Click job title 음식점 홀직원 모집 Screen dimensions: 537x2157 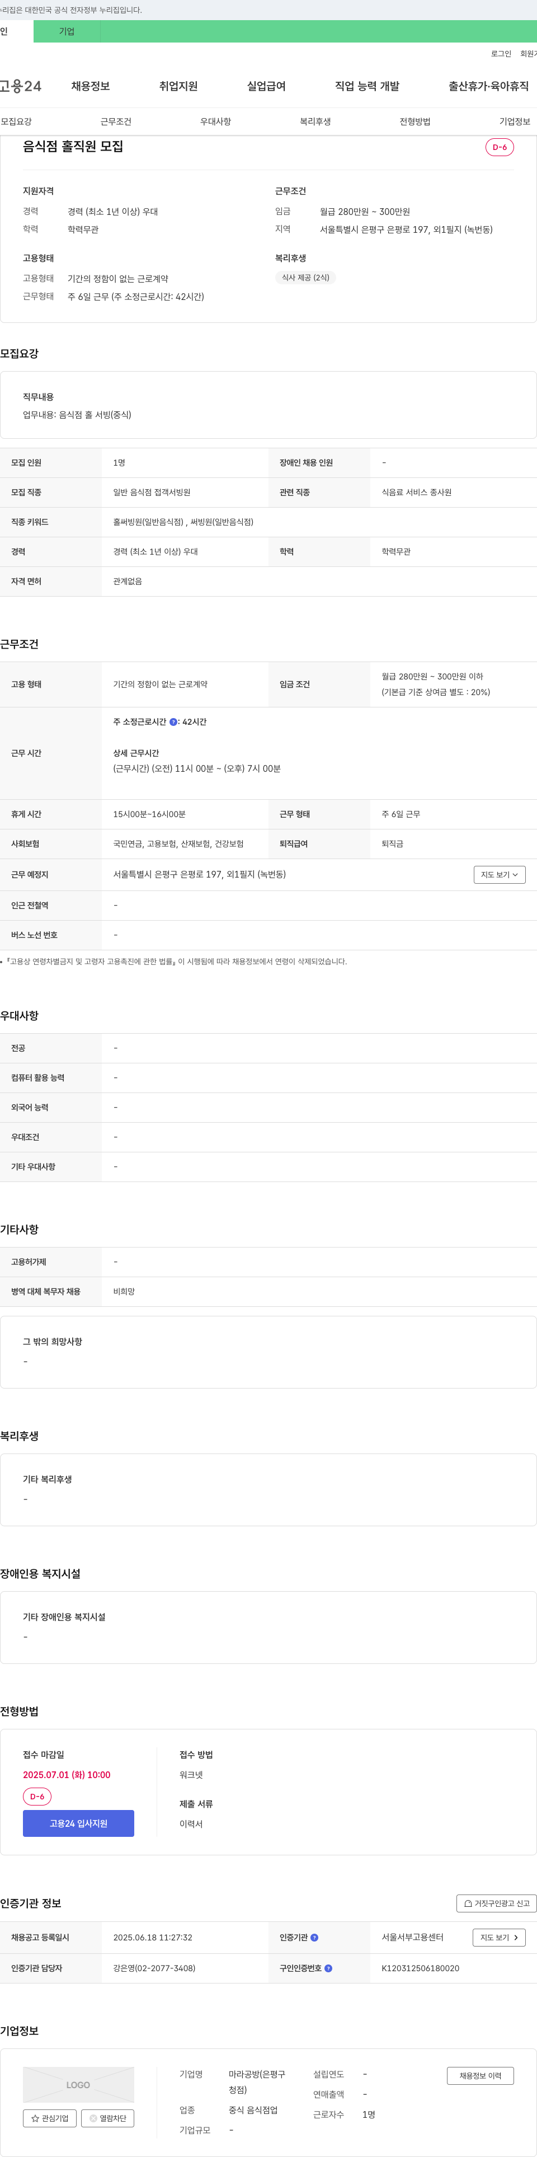coord(73,147)
